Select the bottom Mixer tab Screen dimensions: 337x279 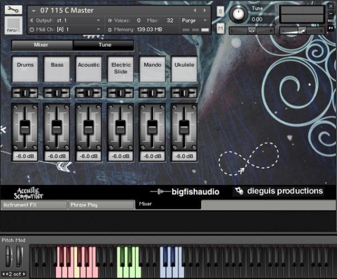168,204
